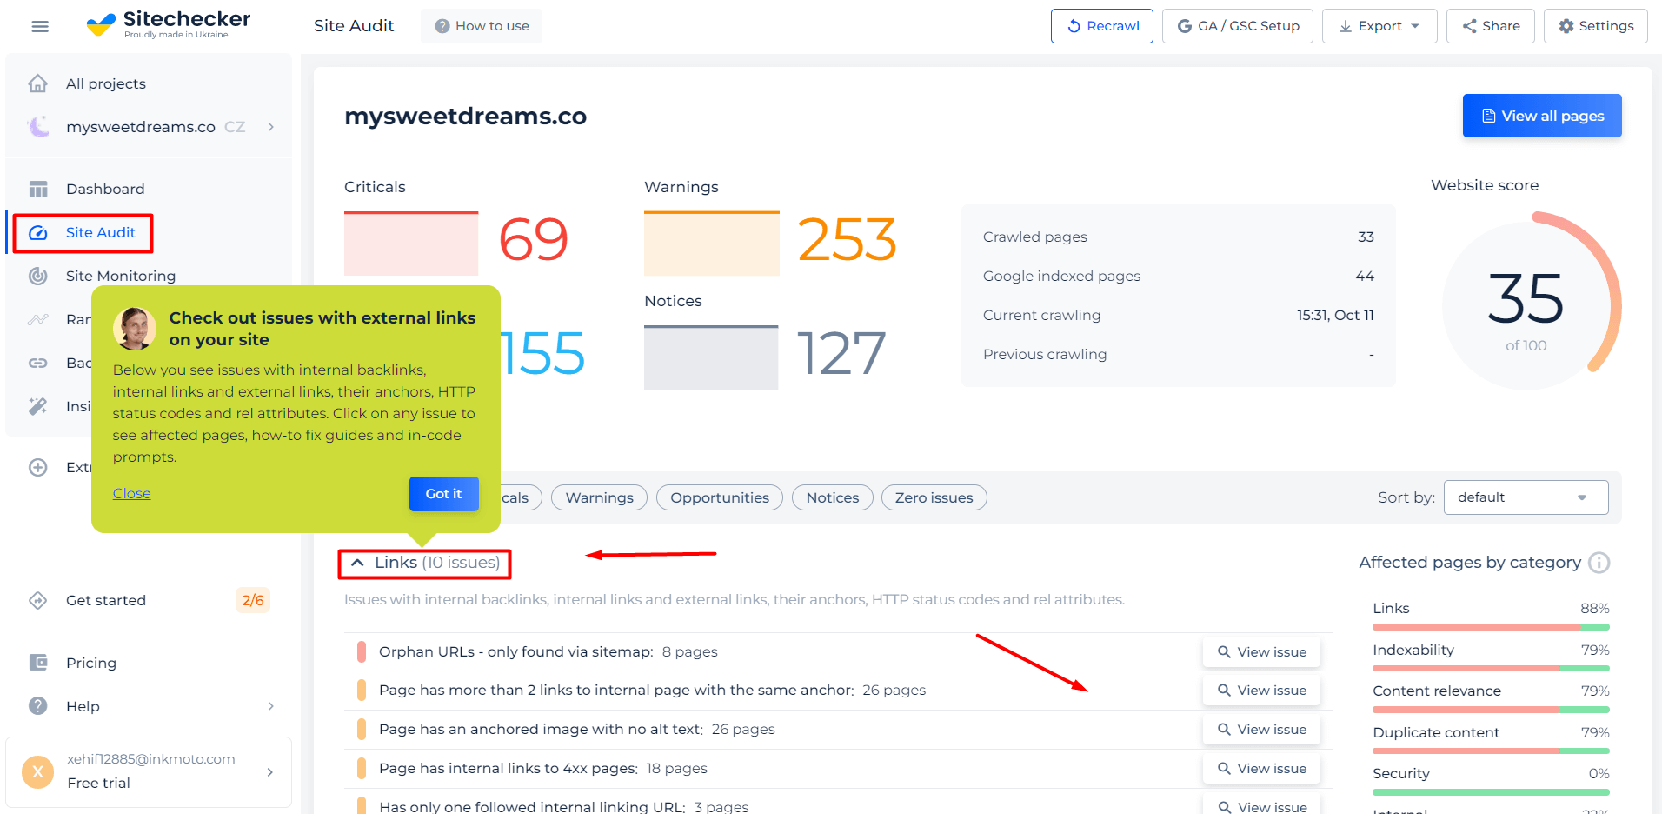View issue for same anchor internal links
Viewport: 1662px width, 814px height.
pyautogui.click(x=1262, y=690)
